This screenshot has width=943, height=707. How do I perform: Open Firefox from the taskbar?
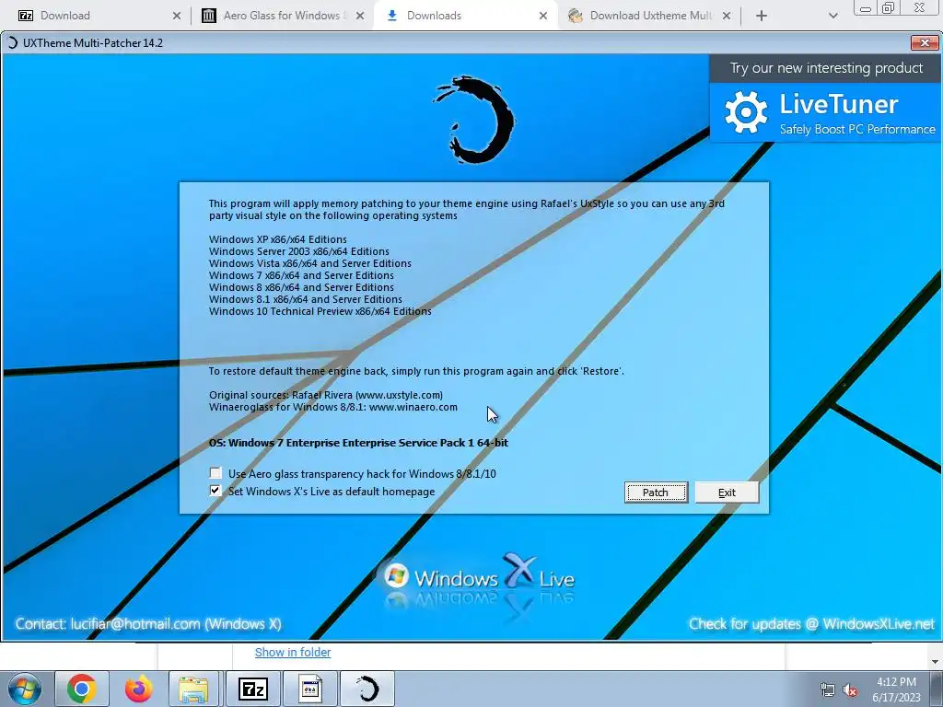(138, 689)
